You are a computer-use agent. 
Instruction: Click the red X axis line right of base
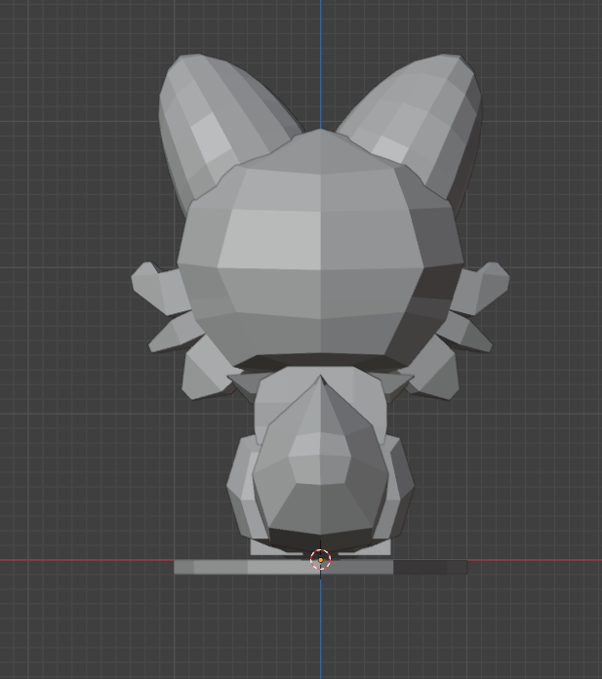point(537,560)
